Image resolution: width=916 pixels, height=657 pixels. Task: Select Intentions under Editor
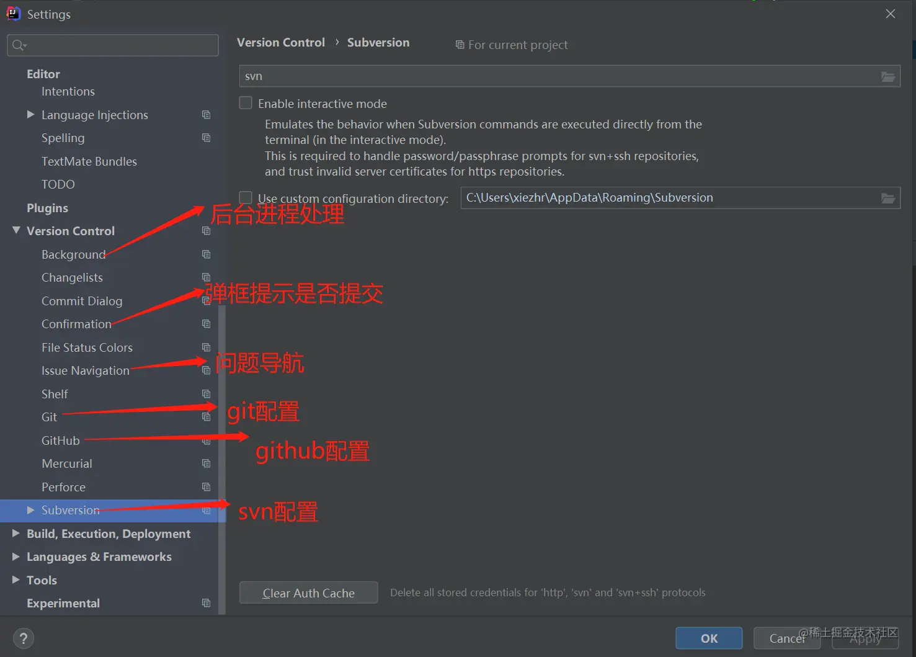point(68,91)
